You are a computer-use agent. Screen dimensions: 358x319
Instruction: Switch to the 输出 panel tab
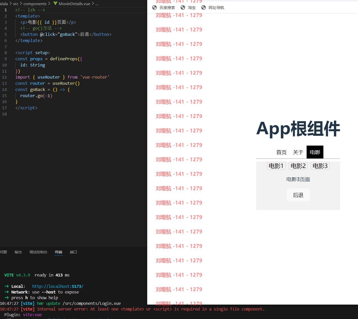coord(18,252)
